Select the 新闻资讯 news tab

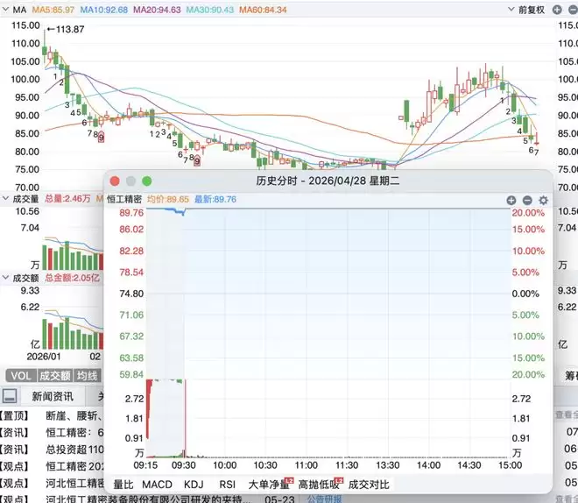coord(53,396)
